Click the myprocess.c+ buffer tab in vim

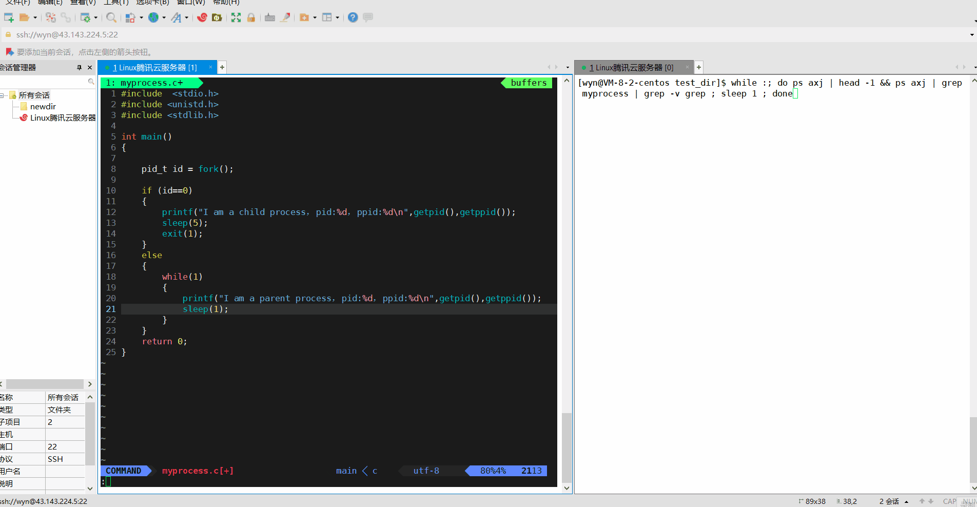[x=151, y=83]
